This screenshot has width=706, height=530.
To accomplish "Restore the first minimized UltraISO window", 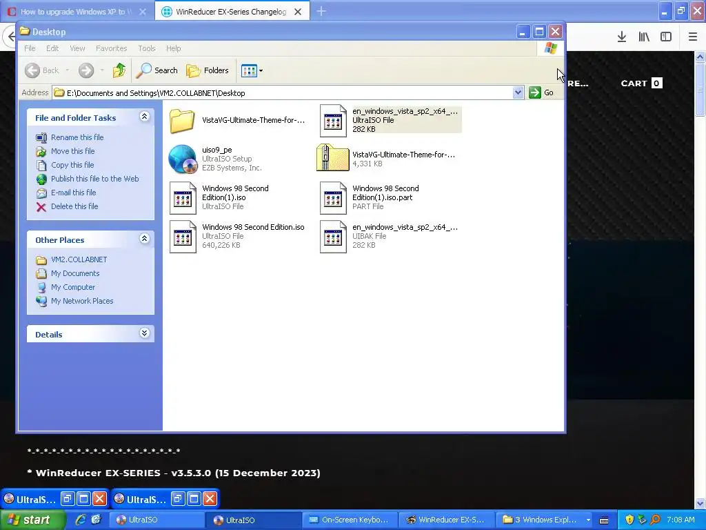I will click(68, 498).
